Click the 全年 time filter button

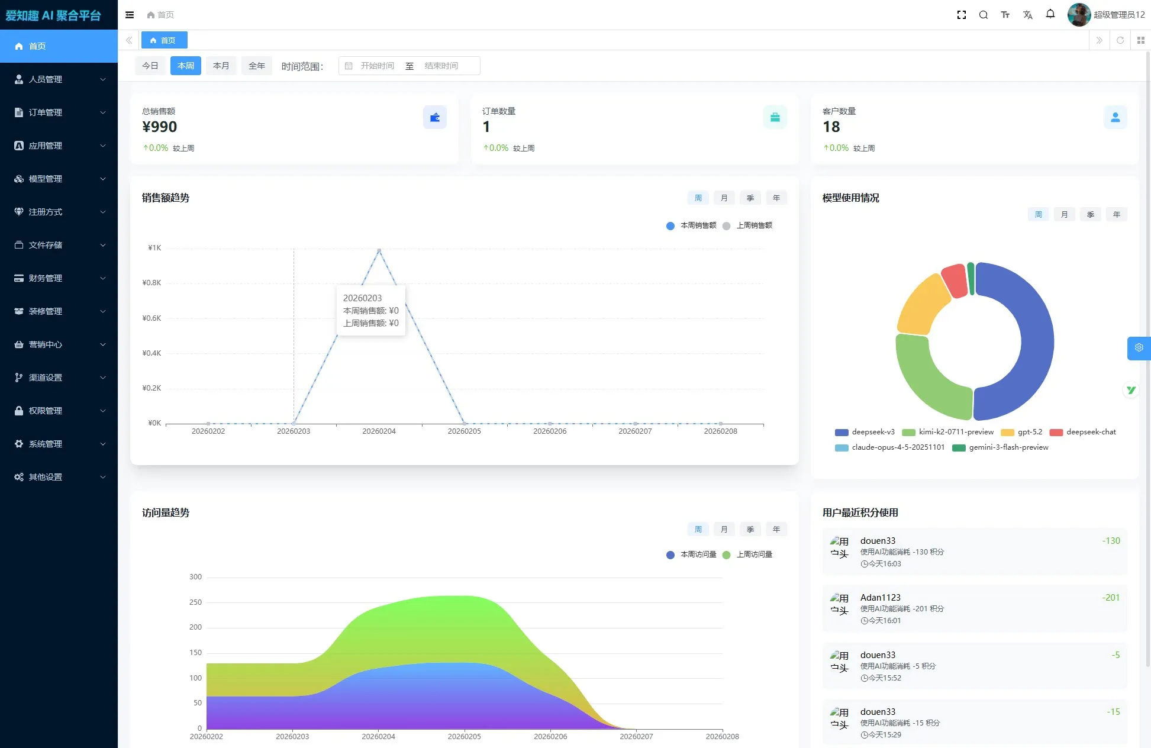coord(257,66)
